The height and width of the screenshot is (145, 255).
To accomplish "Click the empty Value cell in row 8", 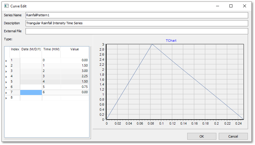I will click(x=75, y=98).
